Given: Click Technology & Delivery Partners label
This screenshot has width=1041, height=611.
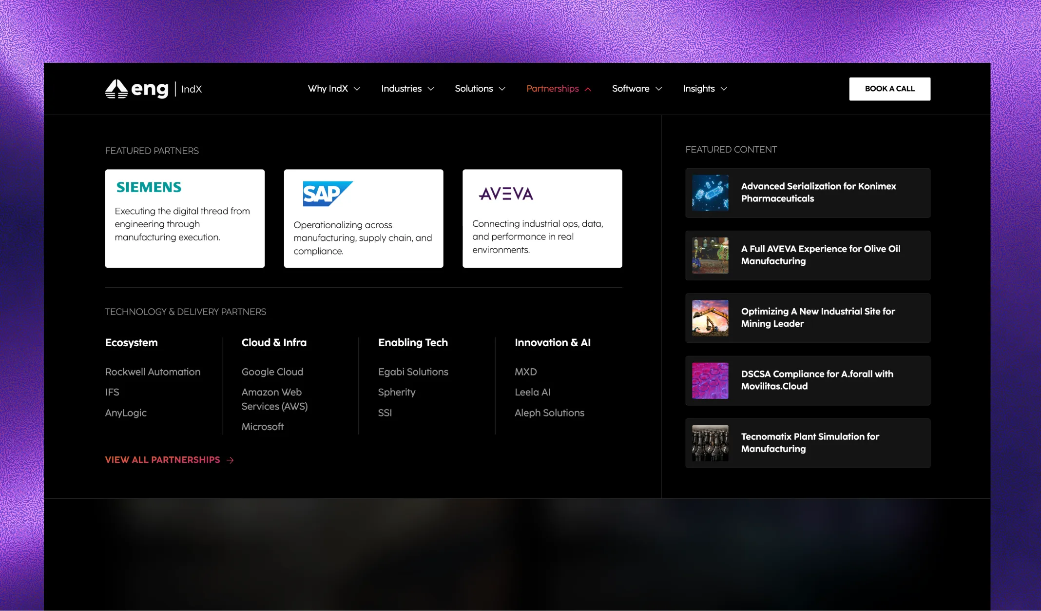Looking at the screenshot, I should (186, 312).
